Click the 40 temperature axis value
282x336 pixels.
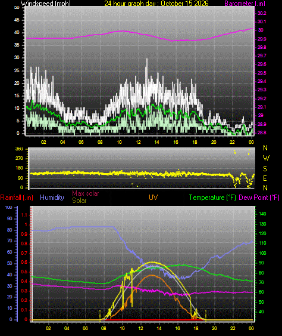coord(261,312)
